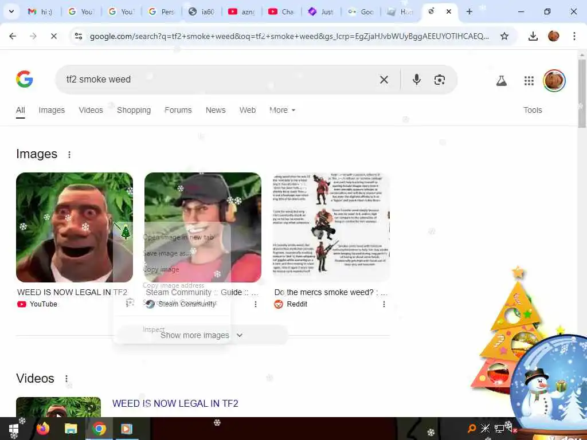Click the Google logo
587x440 pixels.
point(25,79)
